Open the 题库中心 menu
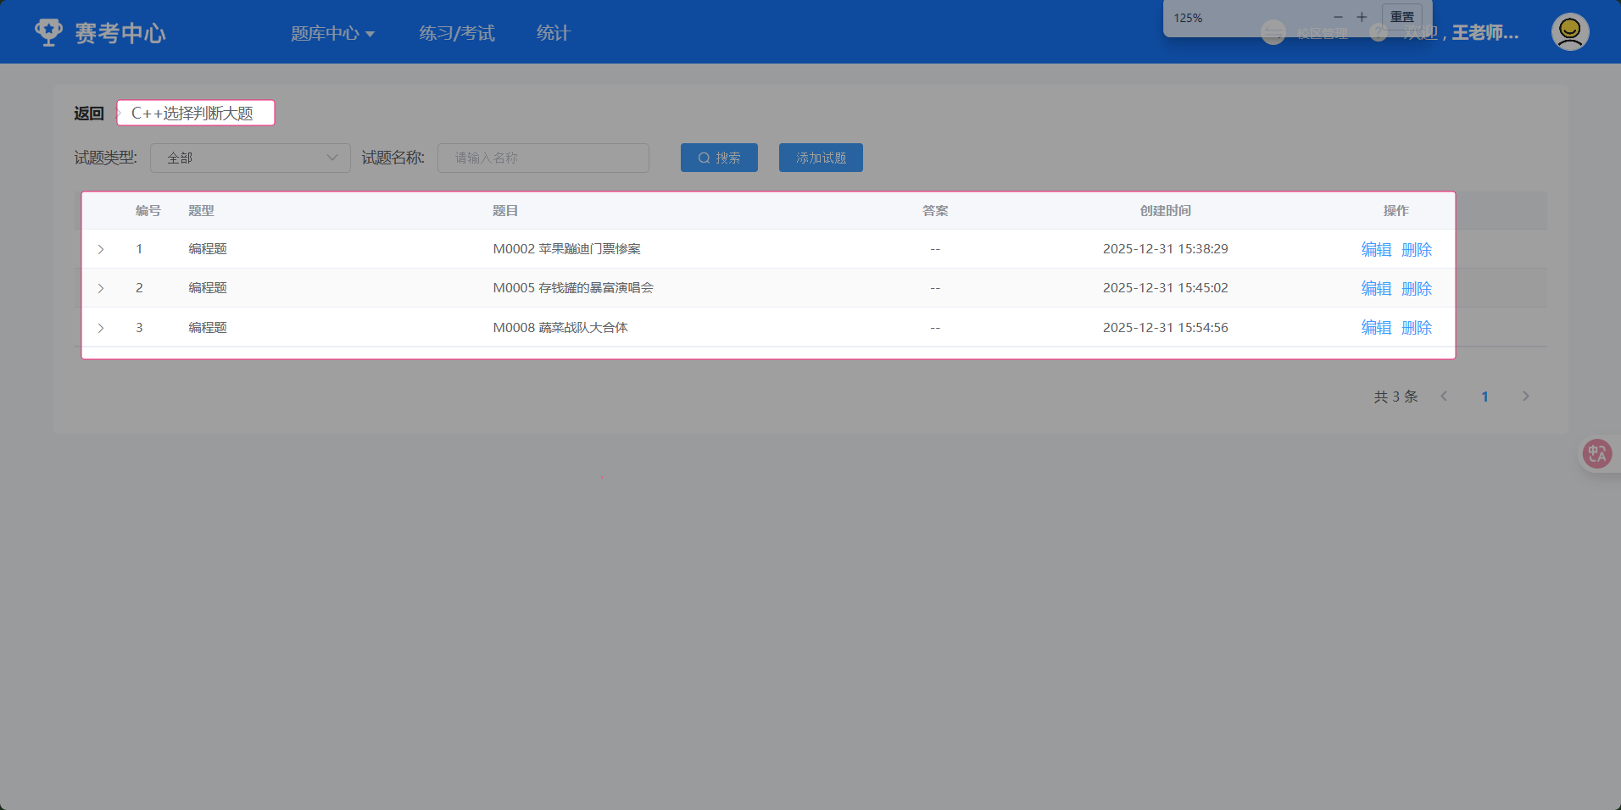1621x810 pixels. pos(332,33)
